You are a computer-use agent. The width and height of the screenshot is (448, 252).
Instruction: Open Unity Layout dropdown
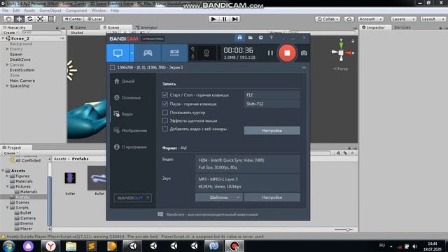point(433,19)
